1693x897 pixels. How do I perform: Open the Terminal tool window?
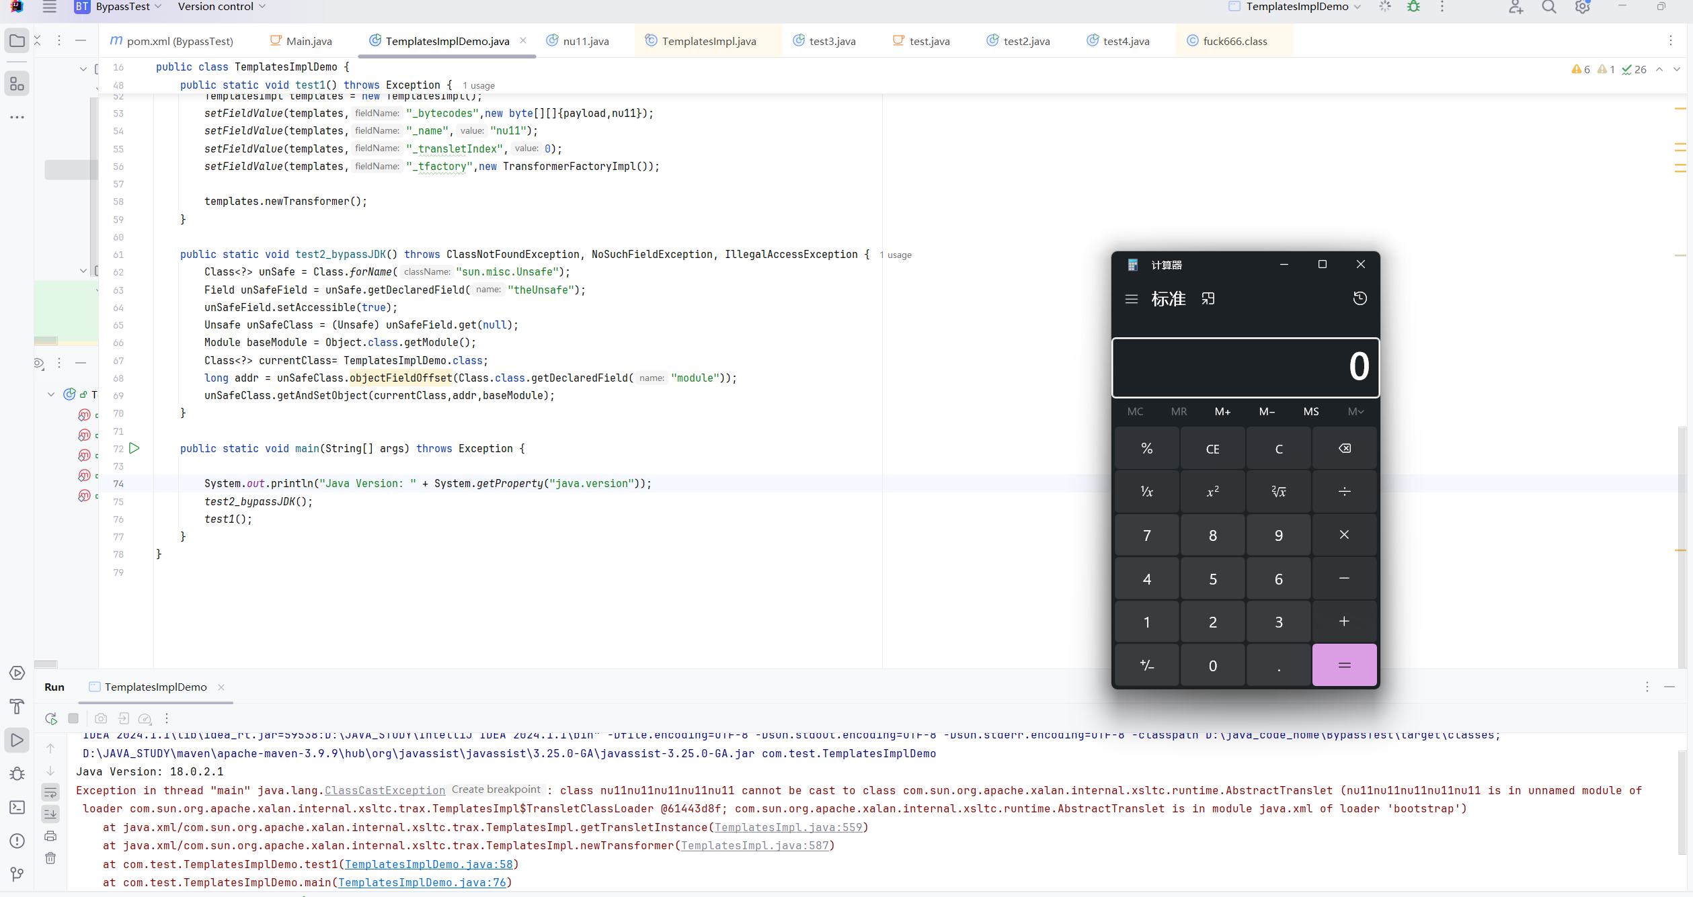coord(17,808)
